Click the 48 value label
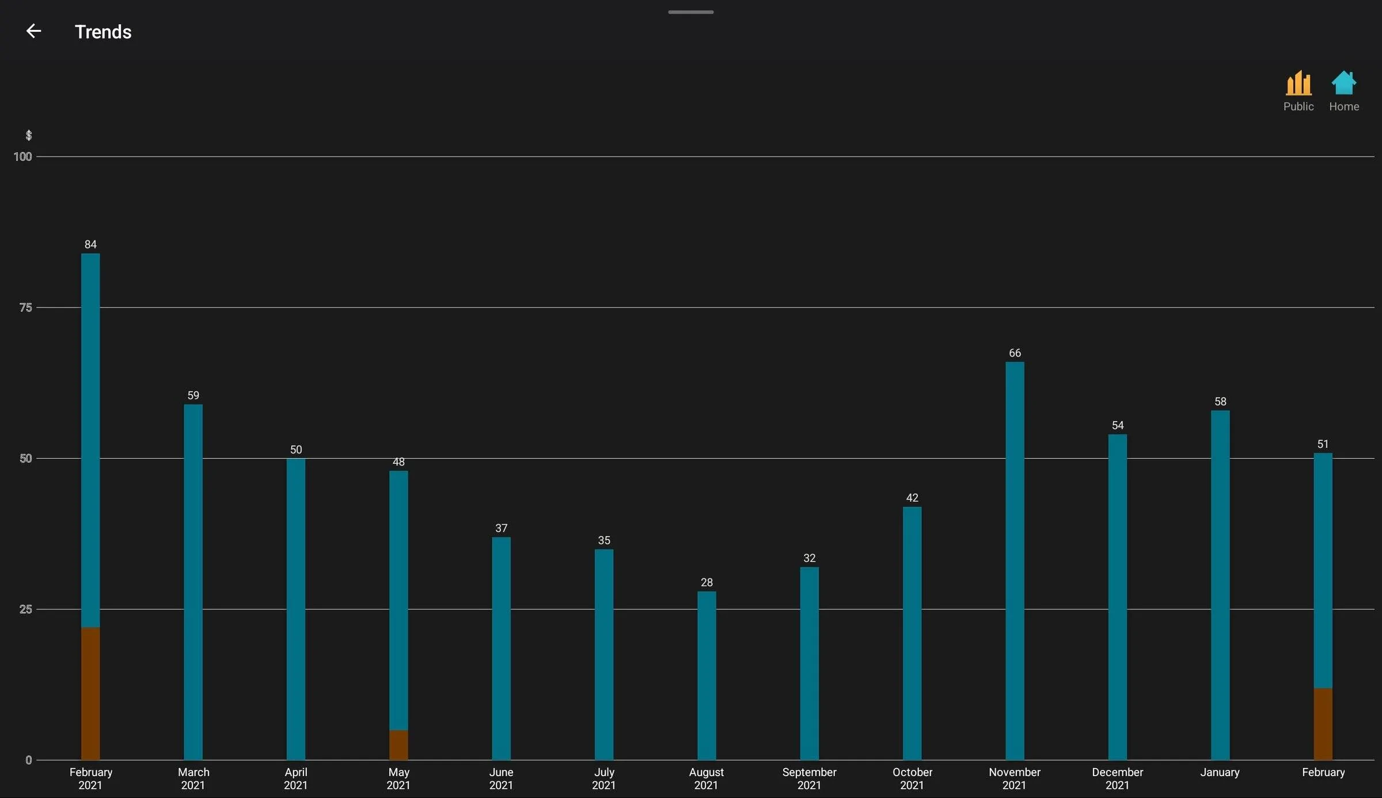This screenshot has width=1382, height=798. 398,462
